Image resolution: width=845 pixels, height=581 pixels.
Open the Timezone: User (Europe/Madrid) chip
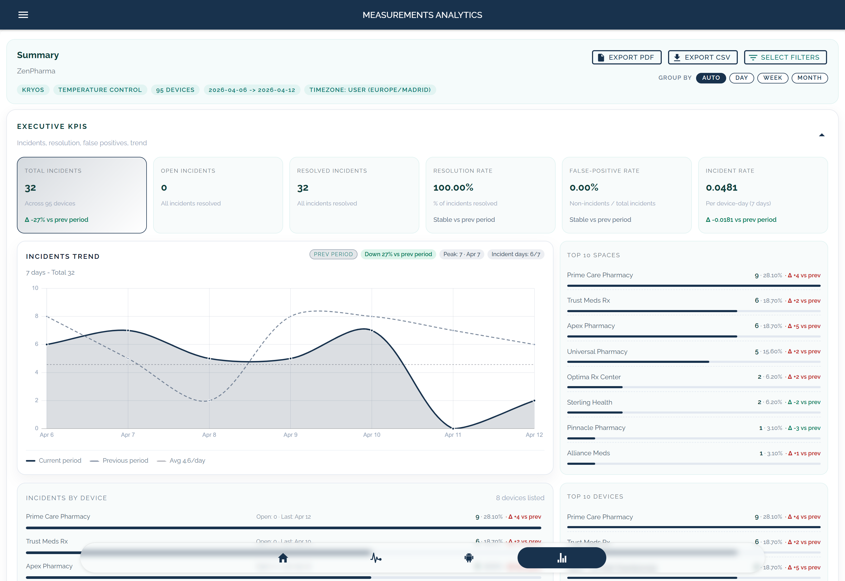tap(370, 90)
